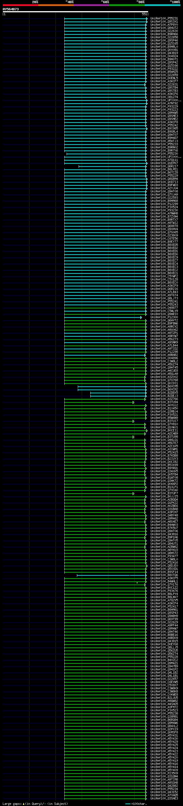Select hit UniRef100_A9TZP1
The image size is (183, 806).
click(164, 333)
